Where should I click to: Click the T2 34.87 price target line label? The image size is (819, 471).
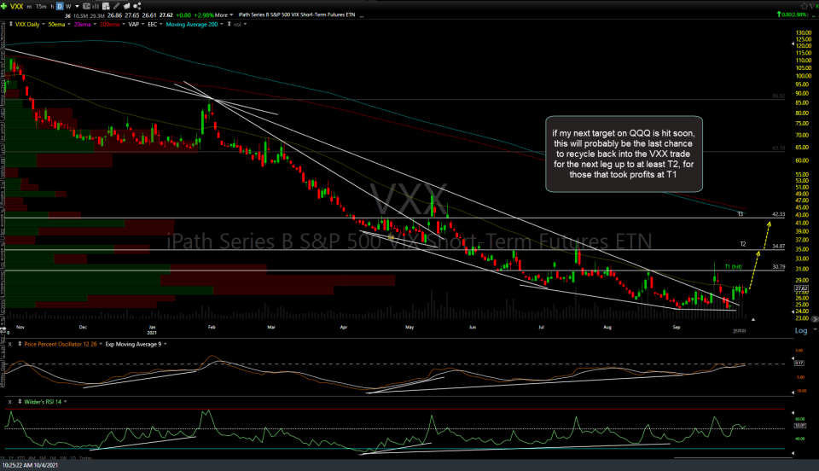click(x=744, y=245)
